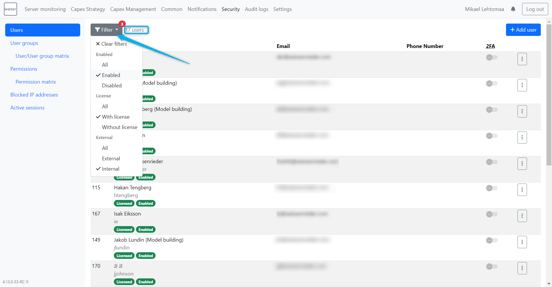Open Permission matrix sidebar link
552x287 pixels.
(36, 82)
